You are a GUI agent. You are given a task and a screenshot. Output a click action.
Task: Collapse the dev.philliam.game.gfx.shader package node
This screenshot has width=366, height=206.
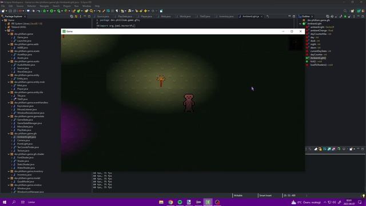9,154
